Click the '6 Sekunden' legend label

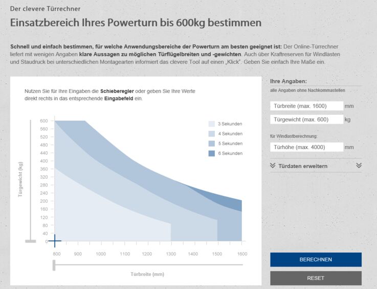pyautogui.click(x=230, y=153)
